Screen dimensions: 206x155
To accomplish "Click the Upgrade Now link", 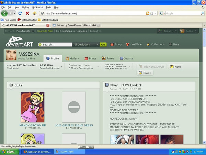I will [45, 31].
